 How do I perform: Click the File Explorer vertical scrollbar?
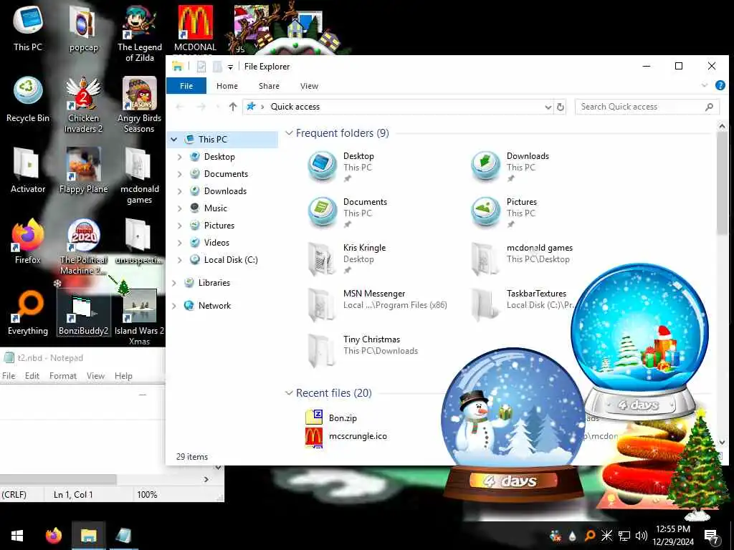tap(722, 183)
